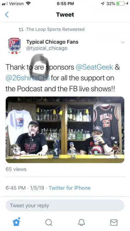This screenshot has width=130, height=231.
Task: Tap the @typical_chicago handle
Action: coord(47,48)
